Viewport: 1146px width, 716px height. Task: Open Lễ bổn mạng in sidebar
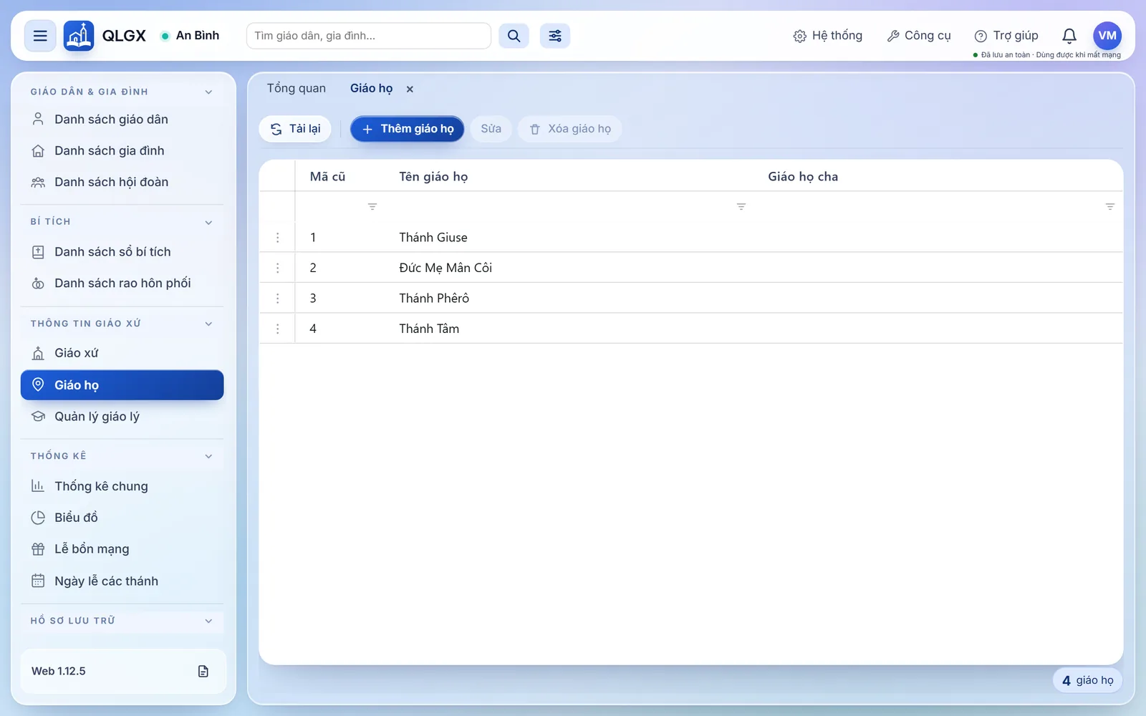[x=122, y=549]
